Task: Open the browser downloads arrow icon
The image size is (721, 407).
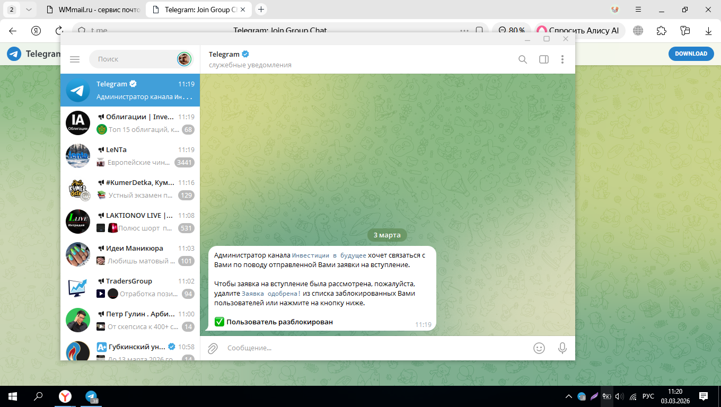Action: pyautogui.click(x=708, y=31)
